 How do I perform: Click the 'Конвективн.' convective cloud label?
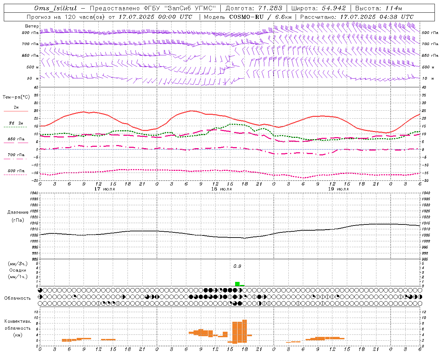[x=18, y=321]
